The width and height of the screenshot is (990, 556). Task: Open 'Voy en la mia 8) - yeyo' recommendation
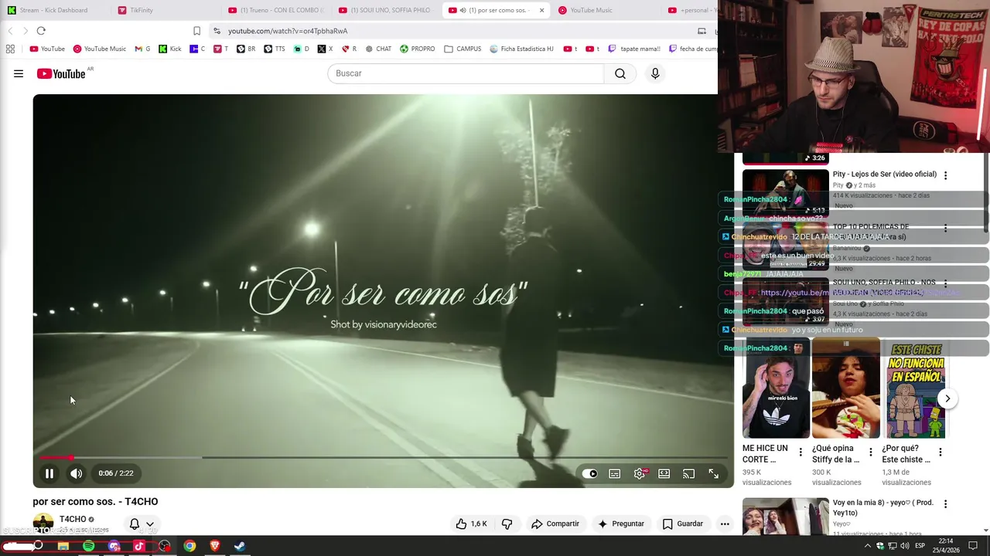(x=883, y=507)
